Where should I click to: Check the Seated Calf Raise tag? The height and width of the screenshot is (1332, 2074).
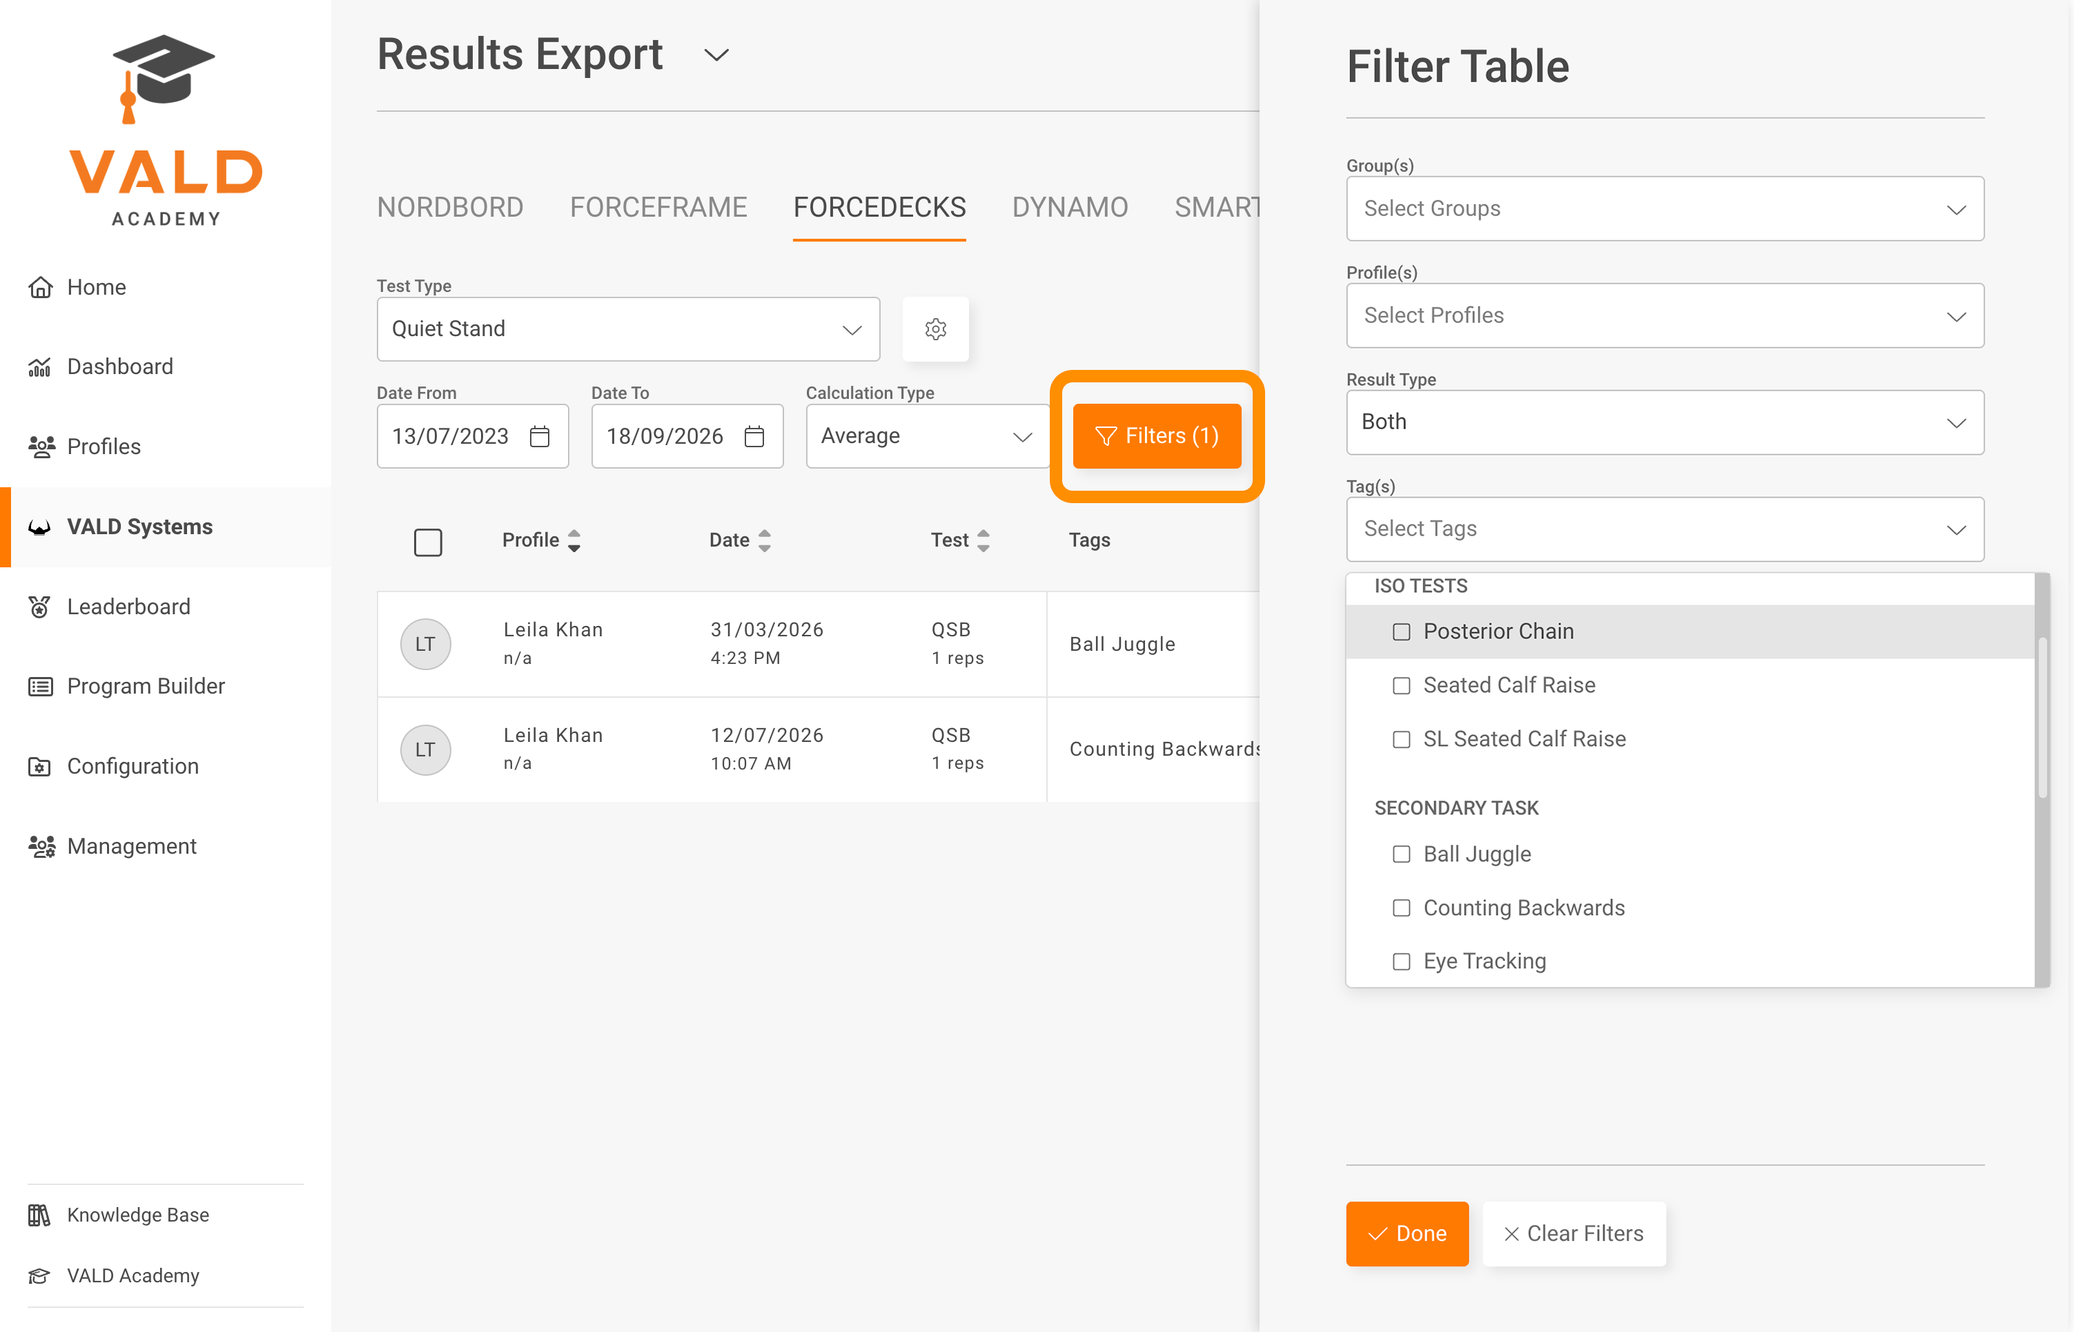point(1402,686)
